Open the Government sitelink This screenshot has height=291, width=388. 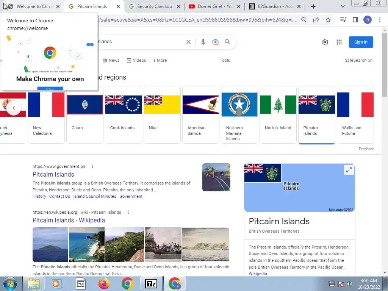(x=131, y=197)
